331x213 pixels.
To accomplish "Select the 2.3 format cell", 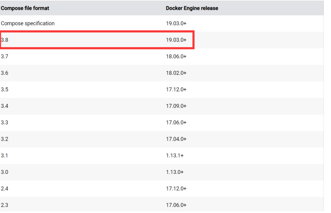I will [5, 205].
